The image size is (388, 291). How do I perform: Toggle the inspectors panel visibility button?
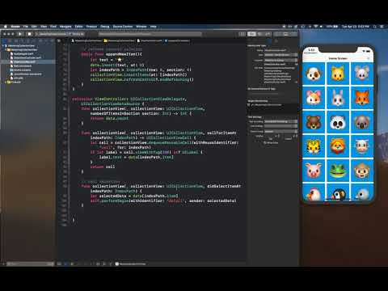pyautogui.click(x=293, y=34)
